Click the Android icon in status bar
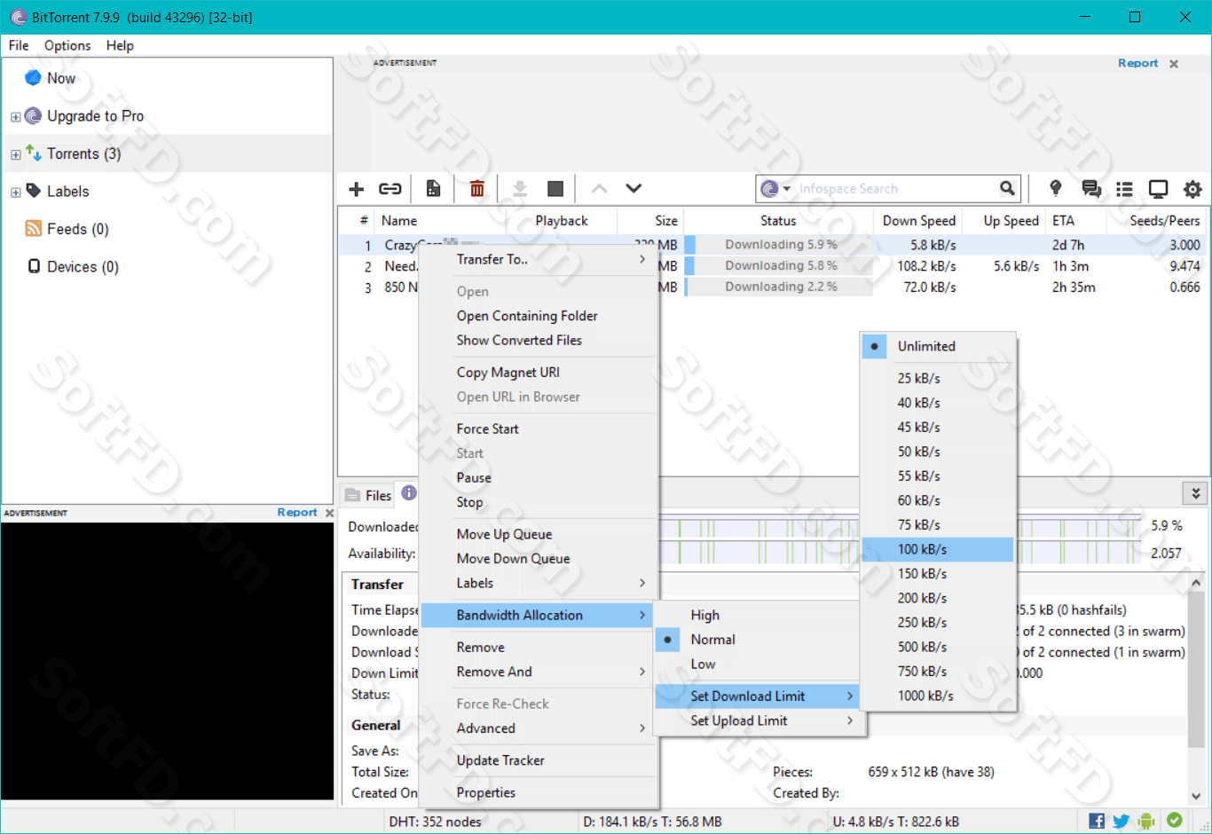The width and height of the screenshot is (1212, 834). [1146, 822]
